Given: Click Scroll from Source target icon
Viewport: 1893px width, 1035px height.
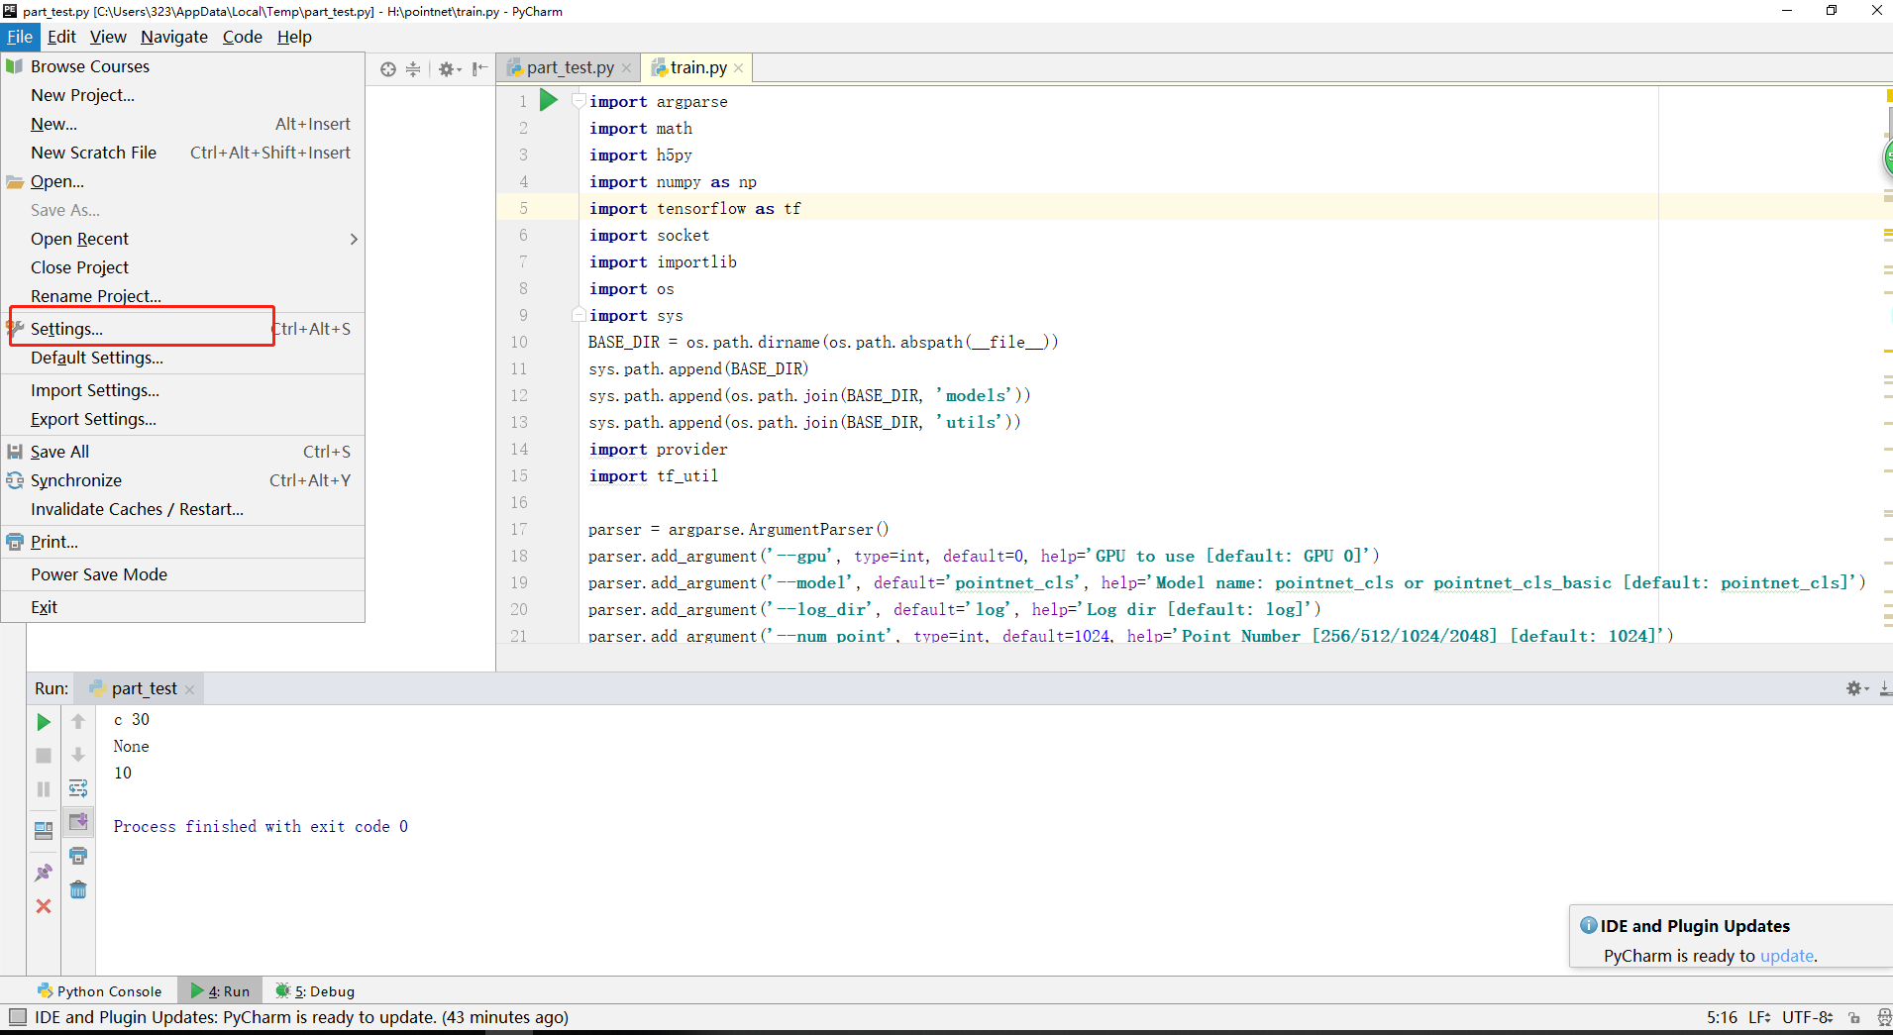Looking at the screenshot, I should 388,69.
